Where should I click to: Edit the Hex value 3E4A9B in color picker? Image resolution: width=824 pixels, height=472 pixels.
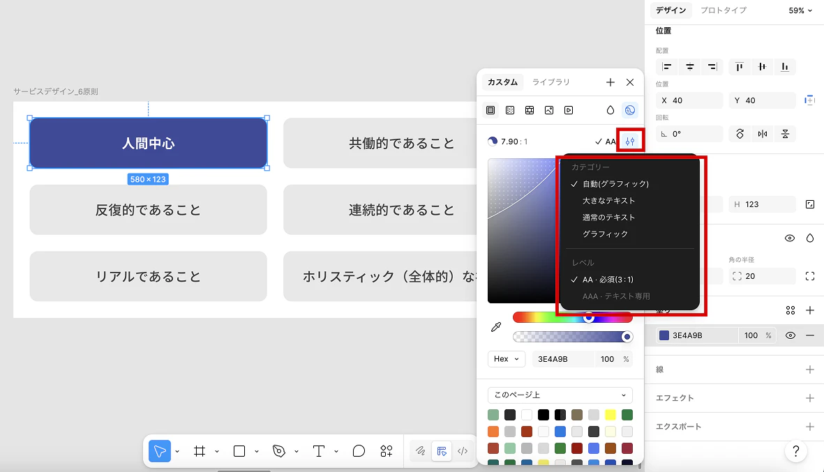point(563,359)
